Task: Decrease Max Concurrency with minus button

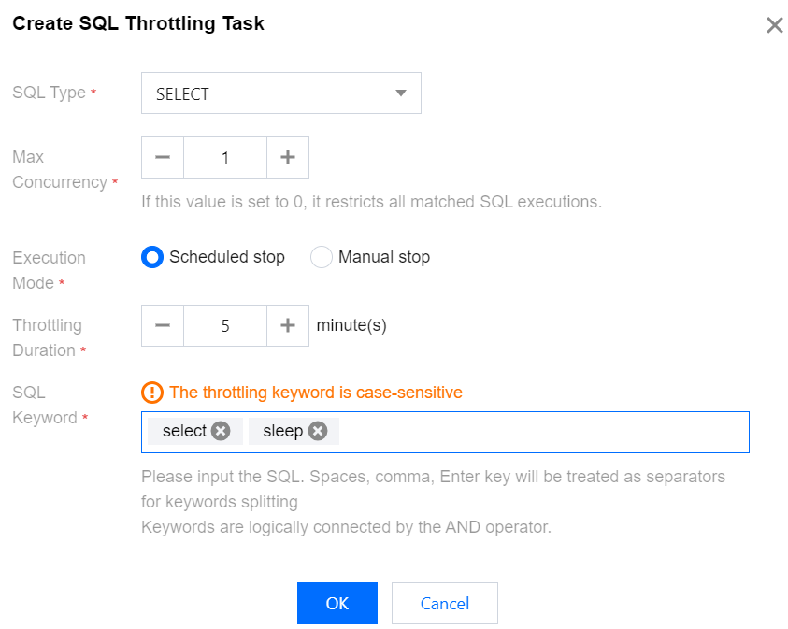Action: click(163, 157)
